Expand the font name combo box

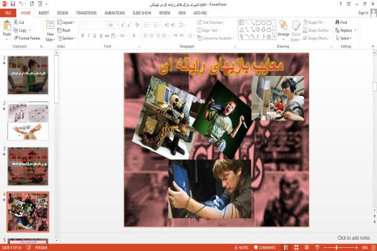106,25
